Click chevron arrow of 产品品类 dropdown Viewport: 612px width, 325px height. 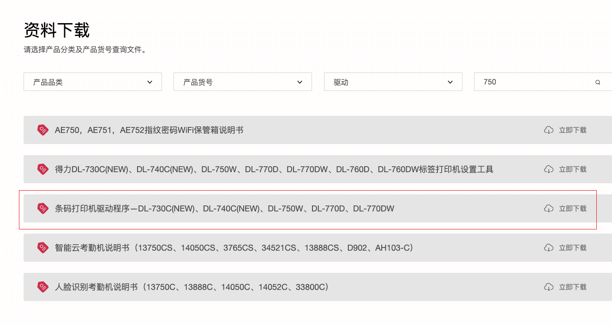click(x=150, y=82)
